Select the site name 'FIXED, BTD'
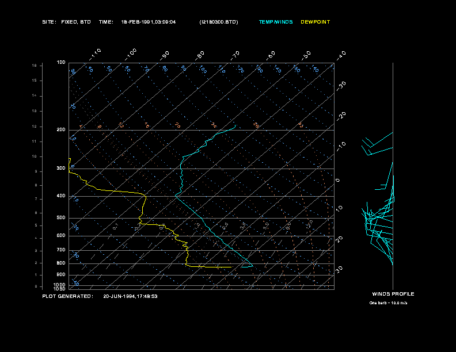 click(x=76, y=22)
